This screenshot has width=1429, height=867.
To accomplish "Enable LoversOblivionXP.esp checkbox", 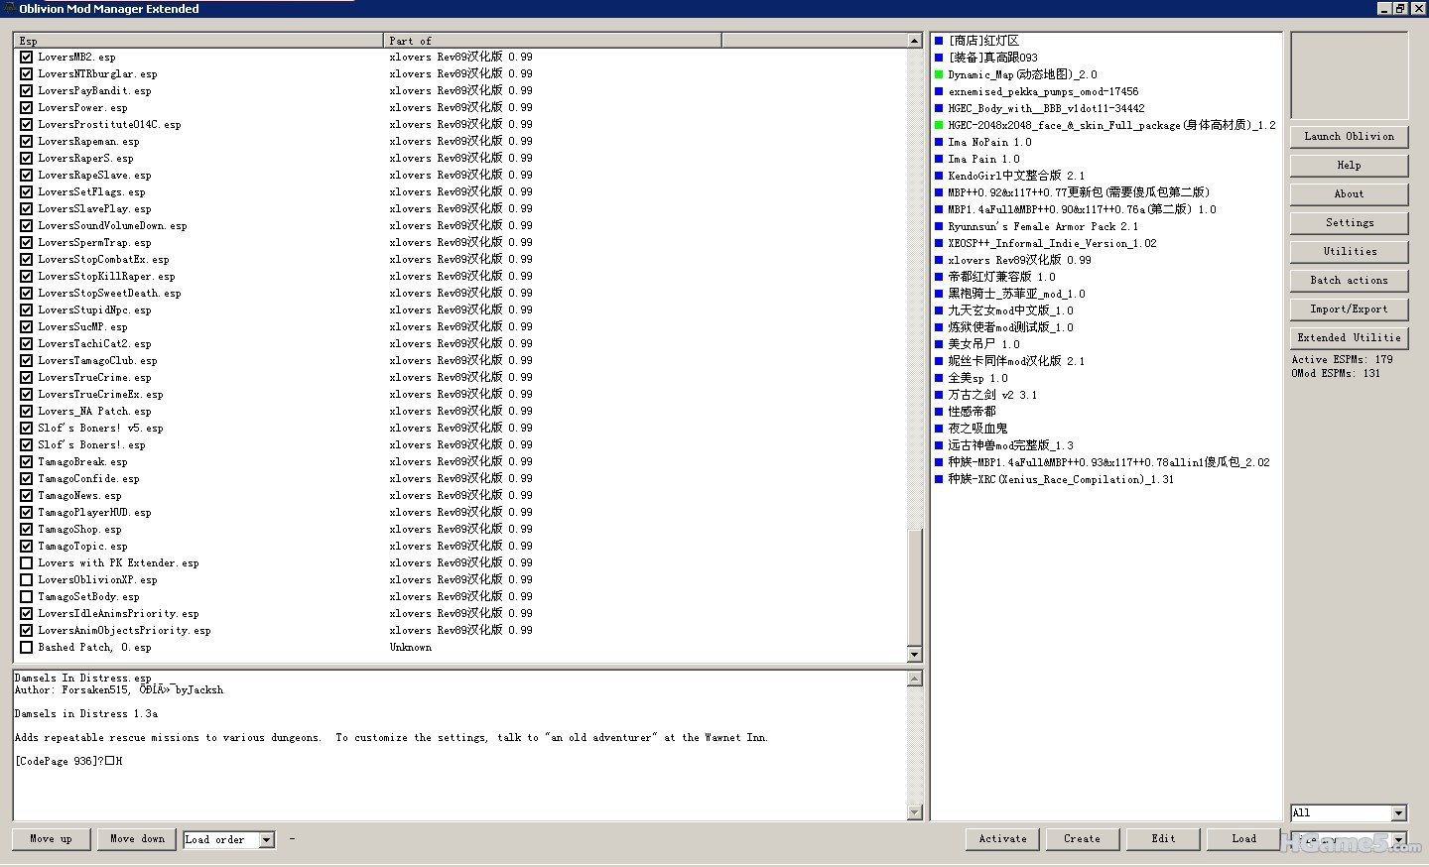I will click(x=27, y=580).
